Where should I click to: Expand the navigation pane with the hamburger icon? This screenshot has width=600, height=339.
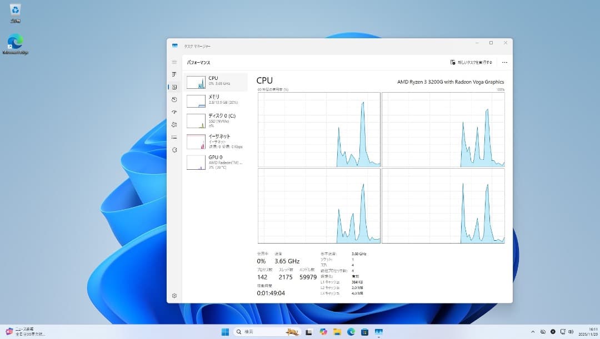coord(174,62)
